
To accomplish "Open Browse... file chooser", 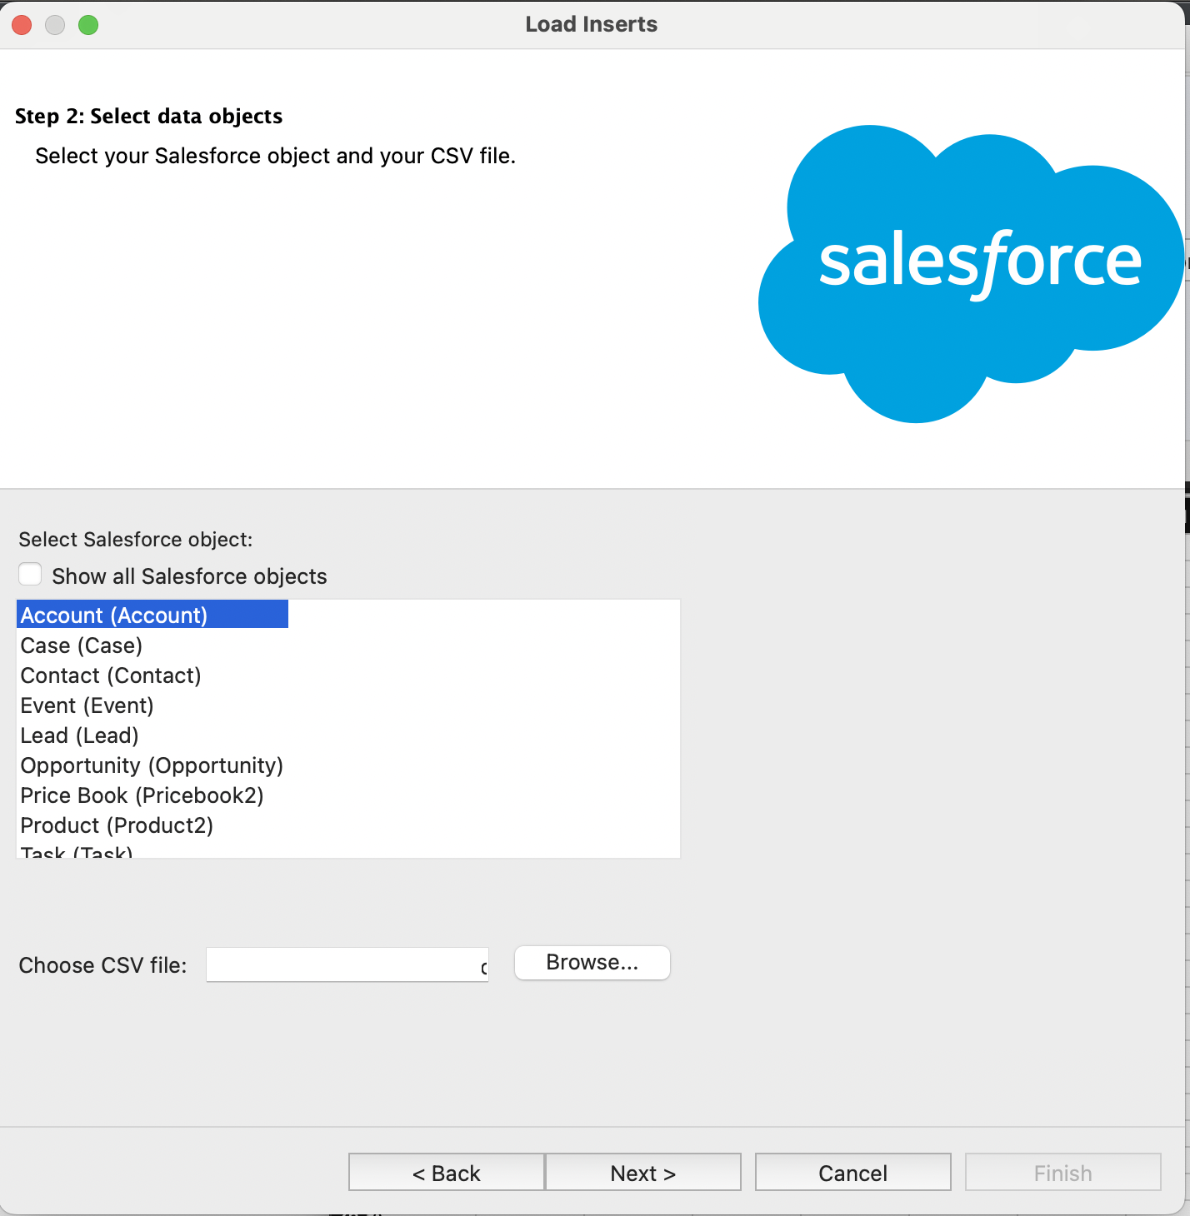I will tap(592, 963).
